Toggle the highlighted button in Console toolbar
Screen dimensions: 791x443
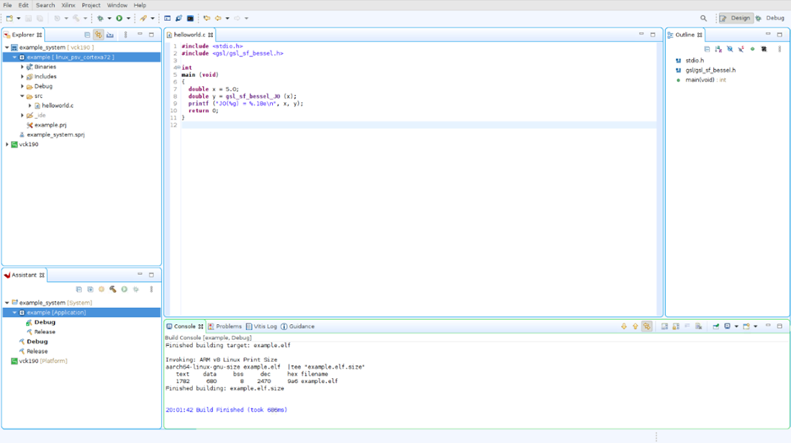coord(646,327)
